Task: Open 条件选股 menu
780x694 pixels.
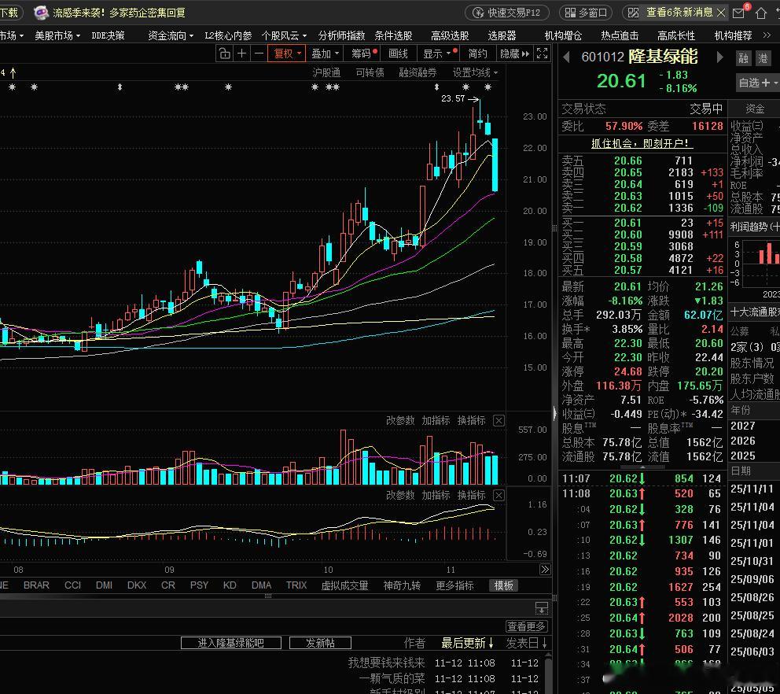Action: [393, 35]
